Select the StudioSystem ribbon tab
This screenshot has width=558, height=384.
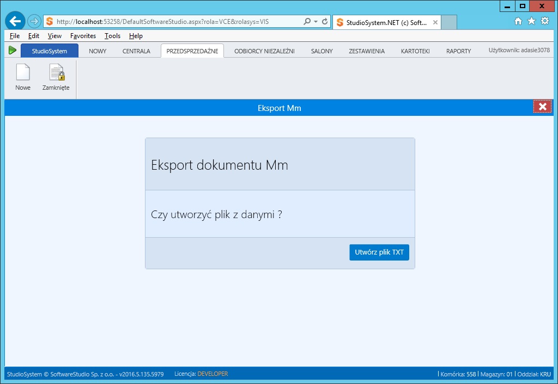click(50, 51)
